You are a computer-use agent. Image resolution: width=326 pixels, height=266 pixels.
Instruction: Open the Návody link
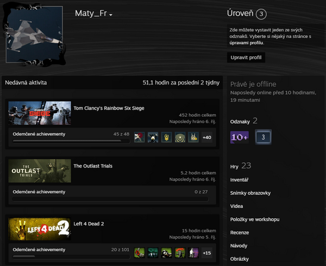239,246
